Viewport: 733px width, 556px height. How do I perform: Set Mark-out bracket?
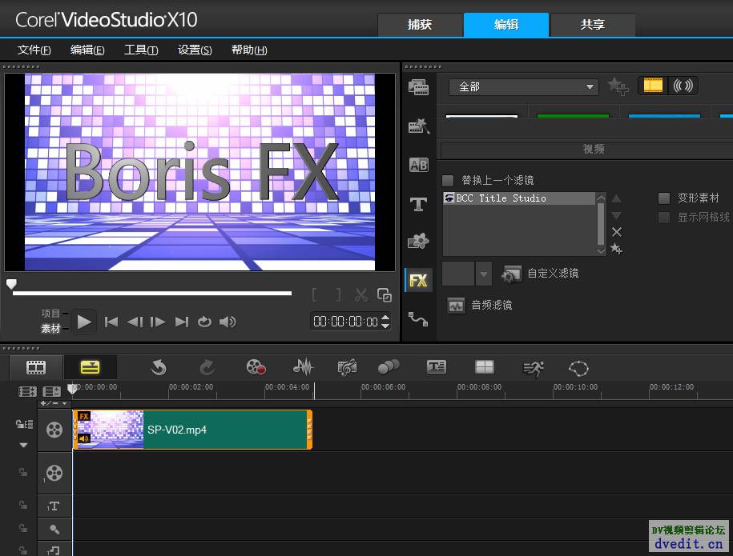tap(338, 294)
